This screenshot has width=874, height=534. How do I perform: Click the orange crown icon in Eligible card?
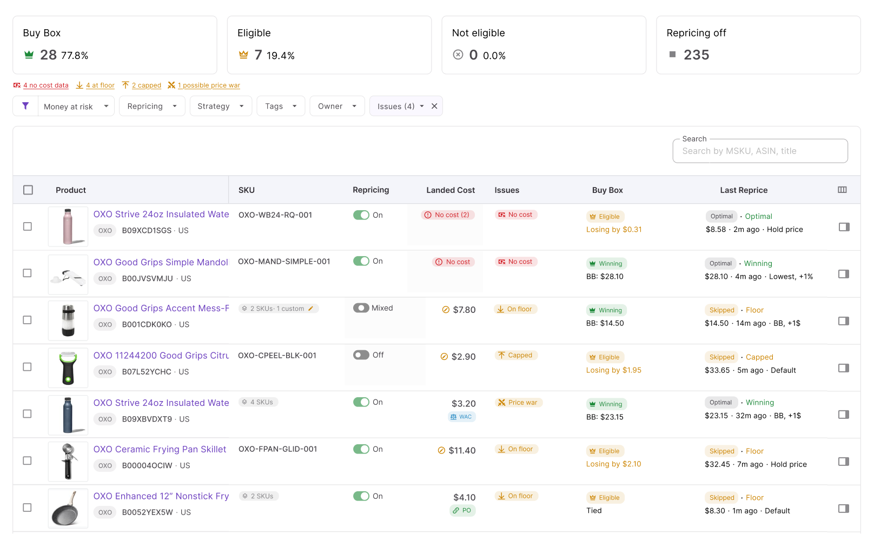[x=243, y=55]
